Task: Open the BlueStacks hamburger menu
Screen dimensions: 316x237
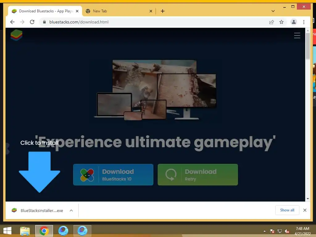Action: click(297, 35)
